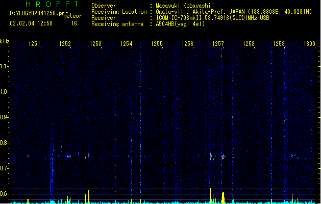Click the 'Receiving antenna' label
This screenshot has height=204, width=321.
coord(117,24)
